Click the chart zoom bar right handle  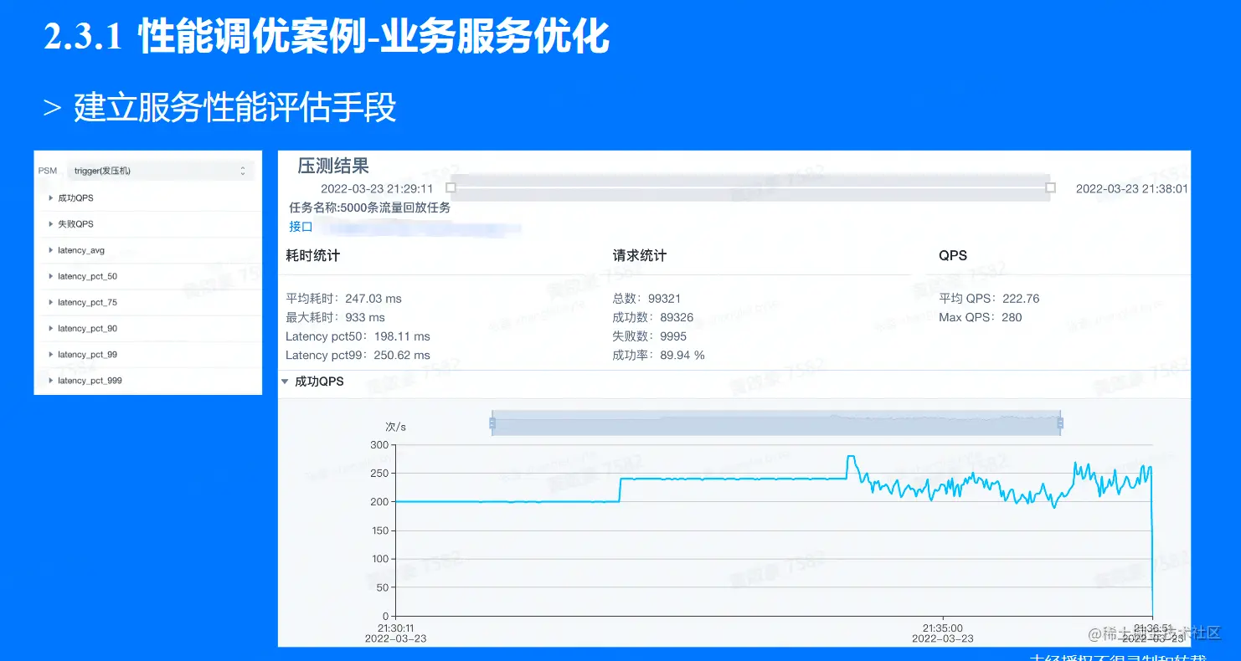[1060, 423]
